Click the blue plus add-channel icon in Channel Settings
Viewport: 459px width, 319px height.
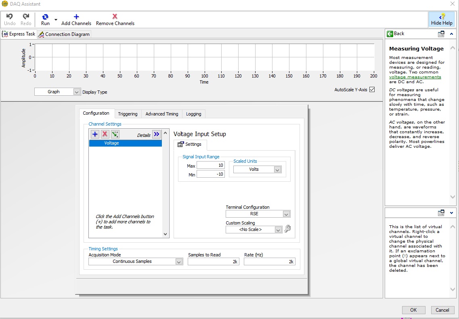[95, 134]
